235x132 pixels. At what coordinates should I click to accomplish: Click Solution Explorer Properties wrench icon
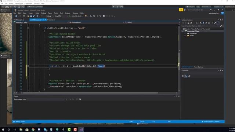[215, 23]
